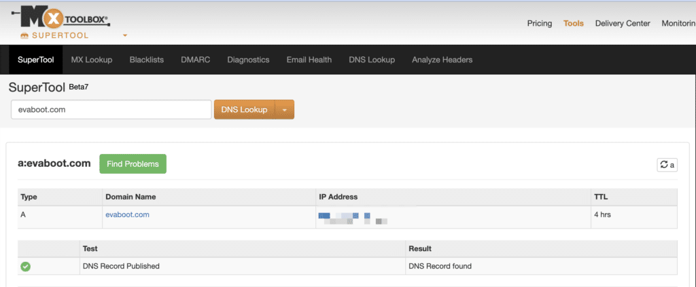Run the DNS Lookup button
Screen dimensions: 696x287
coord(244,110)
